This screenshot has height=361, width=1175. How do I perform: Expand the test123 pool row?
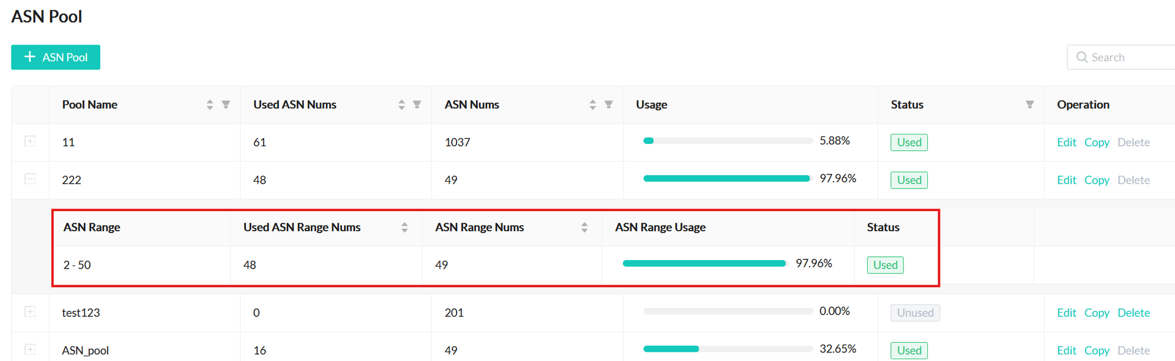pos(30,312)
